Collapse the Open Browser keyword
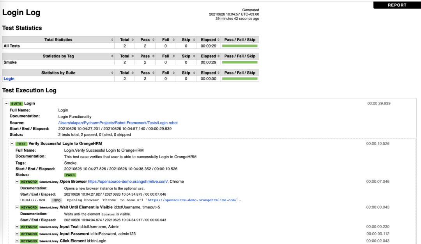421x244 pixels. point(17,182)
